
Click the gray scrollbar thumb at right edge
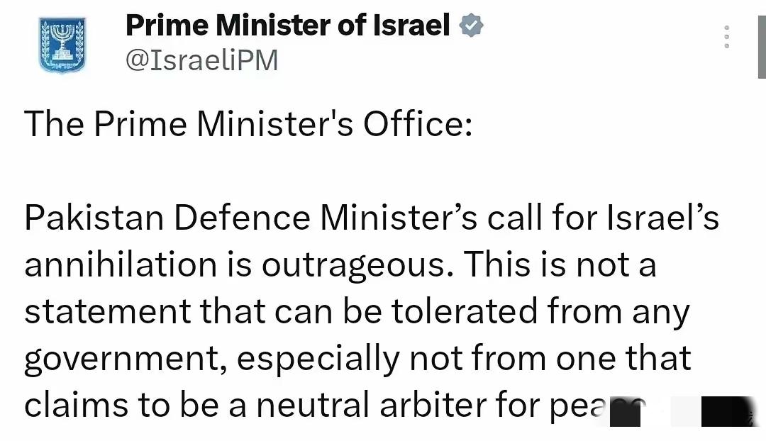[x=762, y=39]
